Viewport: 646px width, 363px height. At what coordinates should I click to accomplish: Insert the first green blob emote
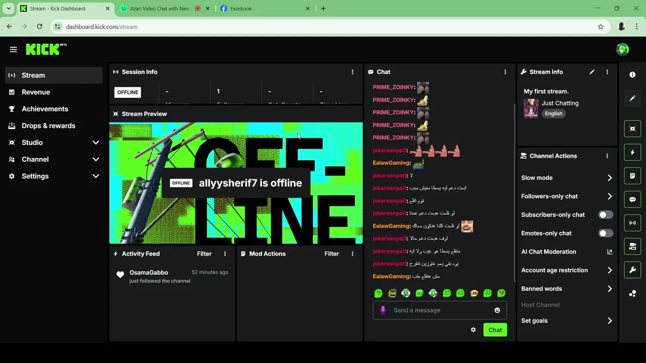[379, 293]
